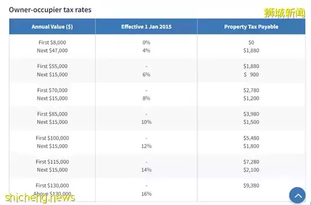Select the First $70,000 cell
311x205 pixels.
tap(52, 90)
